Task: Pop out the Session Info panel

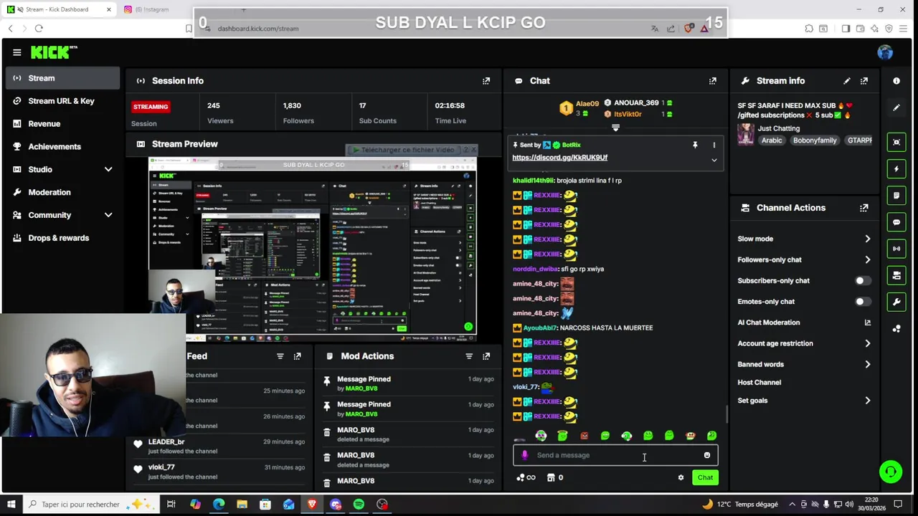Action: click(486, 81)
